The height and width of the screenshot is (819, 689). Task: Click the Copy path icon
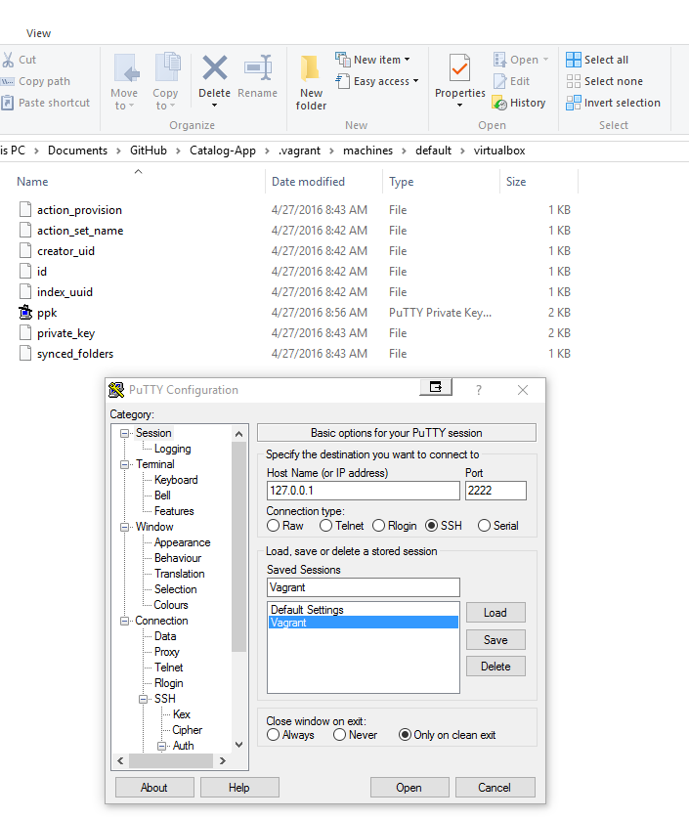tap(7, 81)
